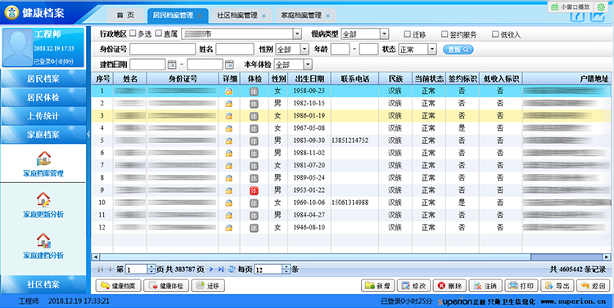The width and height of the screenshot is (614, 308).
Task: Open 居民档案 sidebar menu
Action: click(43, 78)
